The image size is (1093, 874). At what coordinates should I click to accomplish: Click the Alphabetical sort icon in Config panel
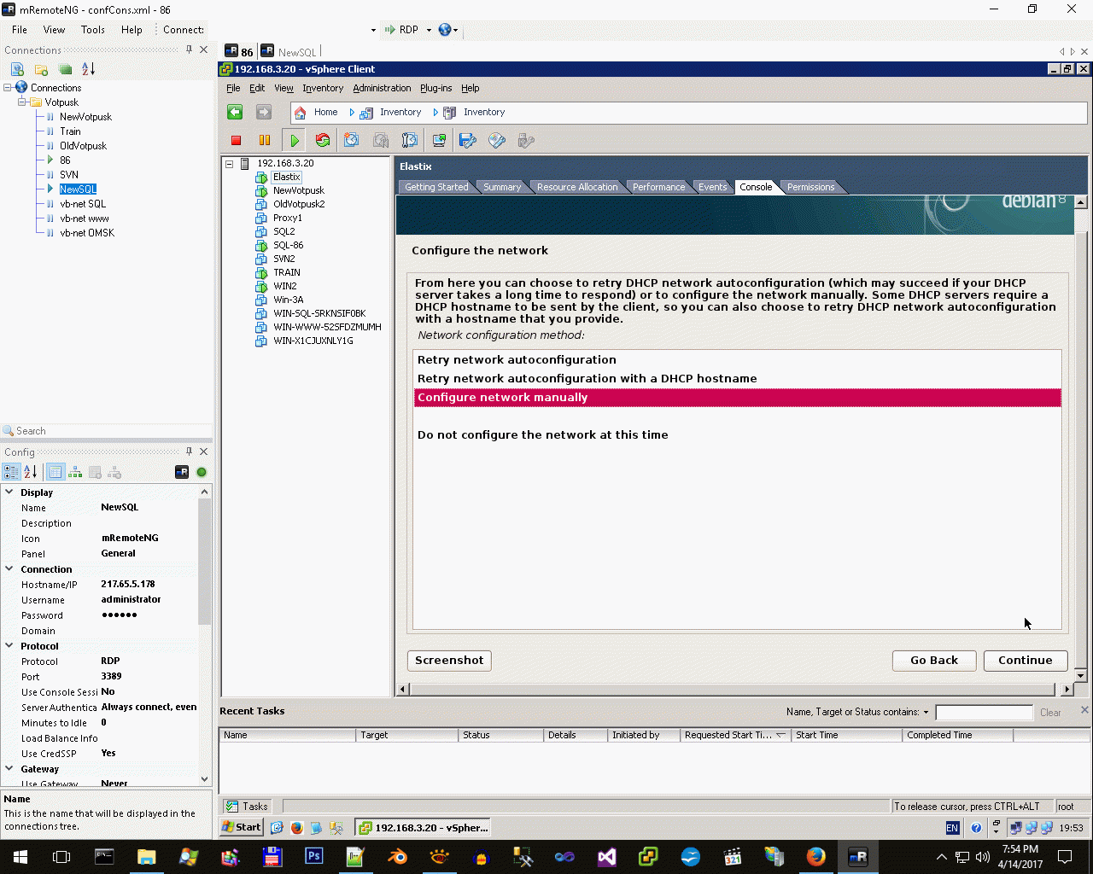pyautogui.click(x=31, y=472)
